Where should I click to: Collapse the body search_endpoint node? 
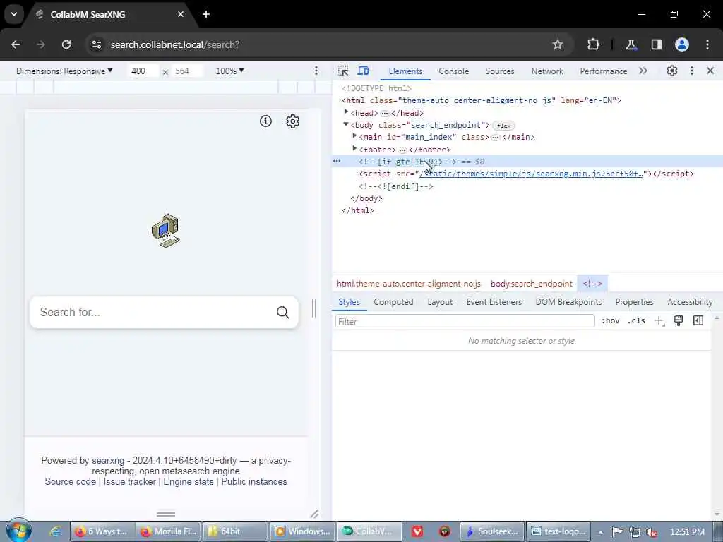pyautogui.click(x=346, y=124)
